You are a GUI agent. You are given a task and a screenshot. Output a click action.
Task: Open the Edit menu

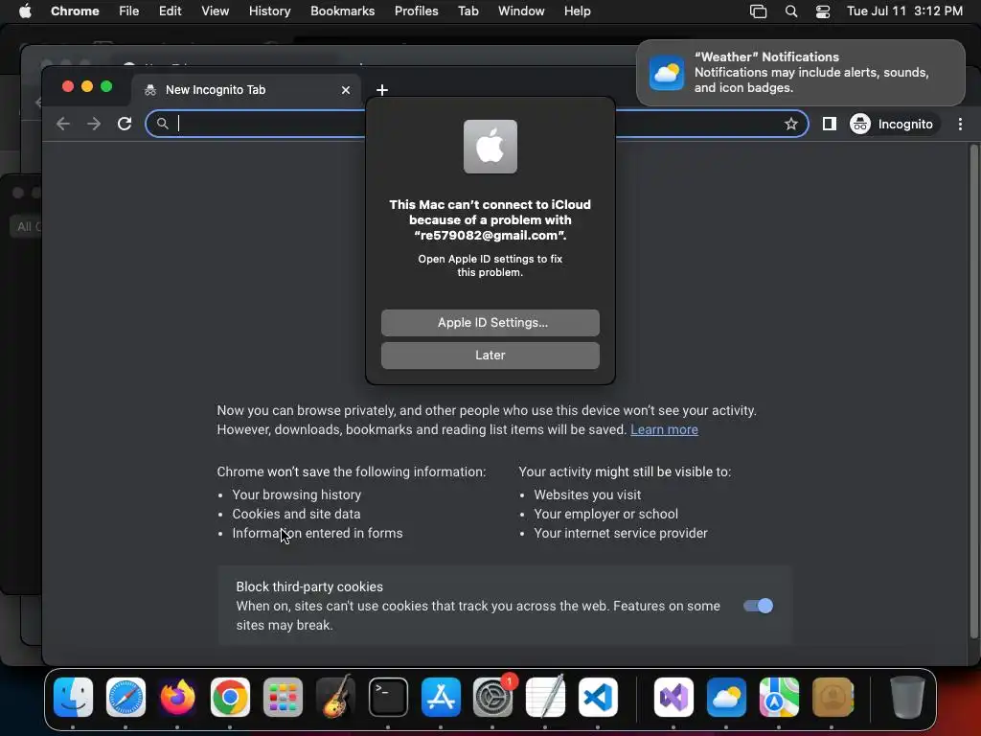[170, 11]
